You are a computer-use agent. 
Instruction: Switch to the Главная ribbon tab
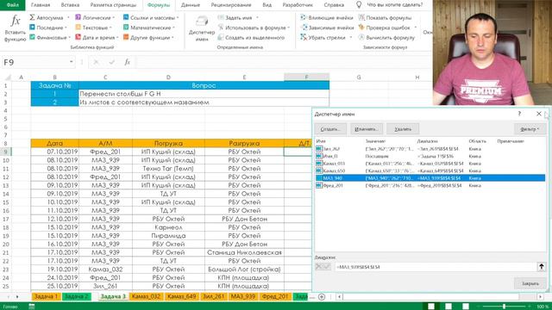[x=41, y=5]
